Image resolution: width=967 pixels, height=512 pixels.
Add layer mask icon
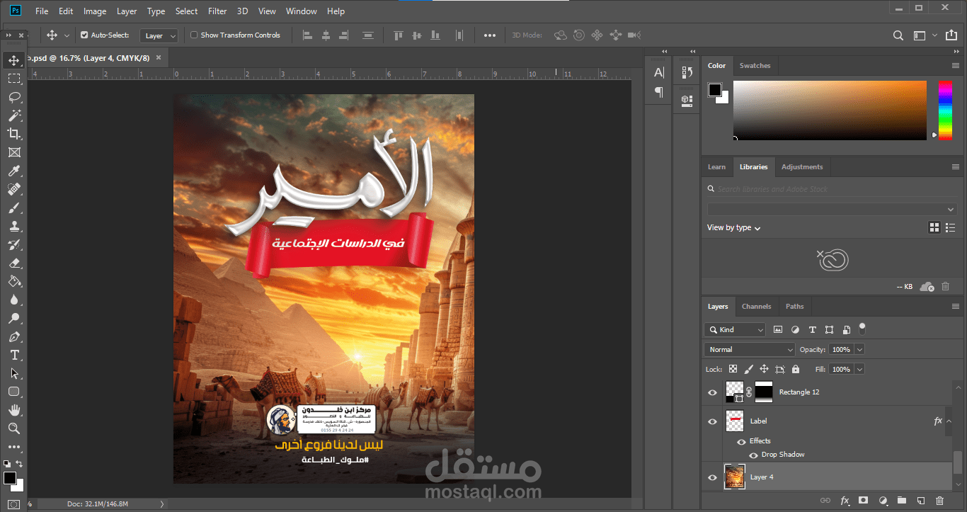click(x=864, y=501)
